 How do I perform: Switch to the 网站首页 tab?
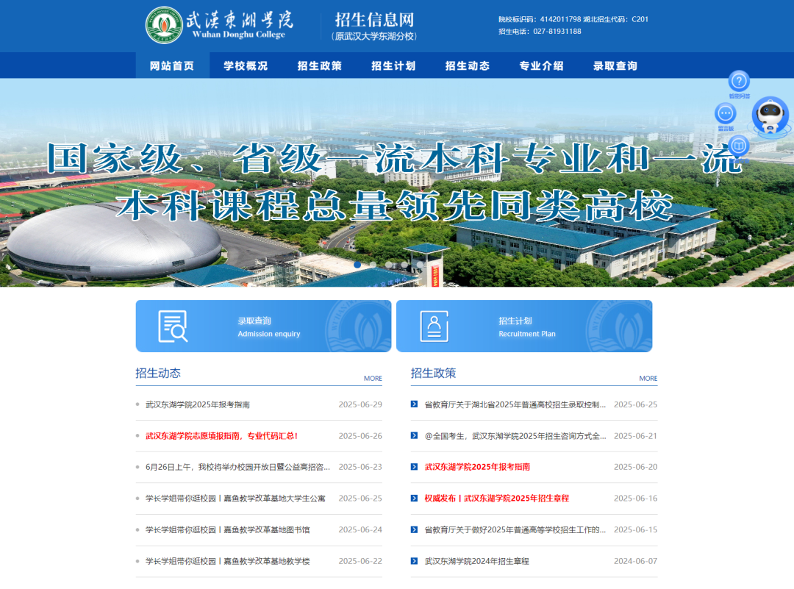[x=171, y=65]
